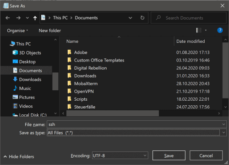Open Help with the blue question mark
The image size is (229, 165).
220,30
